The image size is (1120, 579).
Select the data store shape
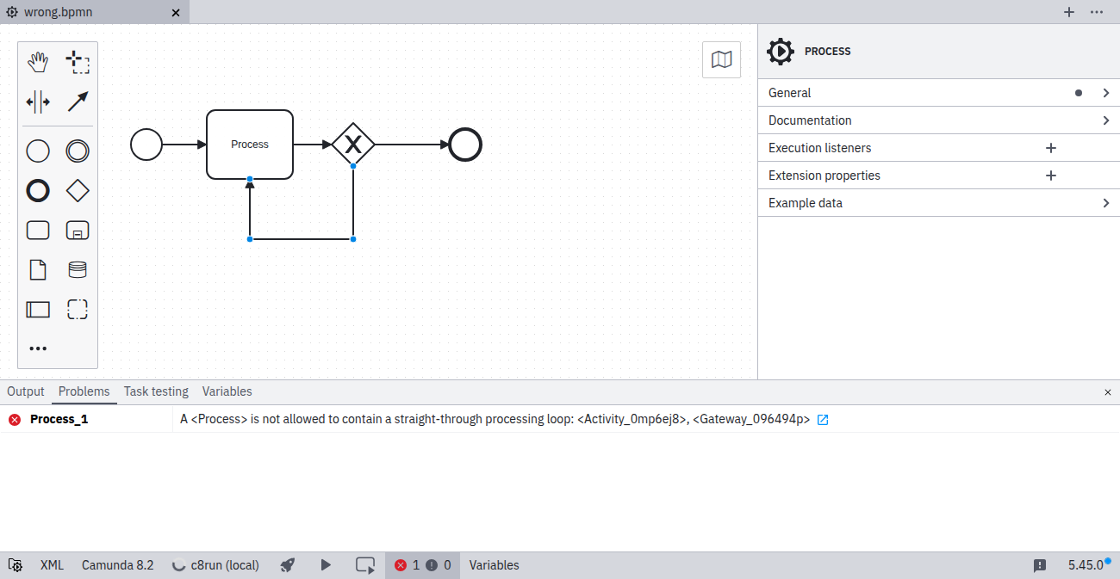[78, 269]
